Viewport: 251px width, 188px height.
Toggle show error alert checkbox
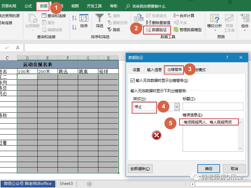[132, 81]
